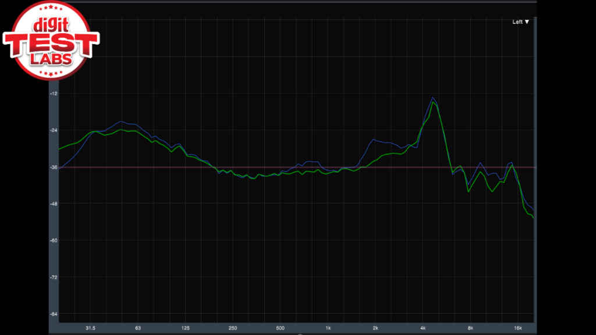Click the 8k frequency axis label

pyautogui.click(x=470, y=328)
